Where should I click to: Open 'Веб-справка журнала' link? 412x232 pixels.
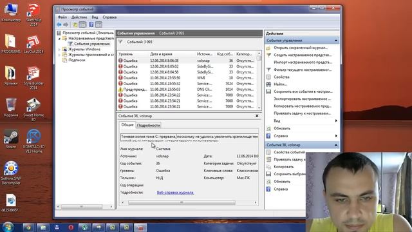pos(175,193)
